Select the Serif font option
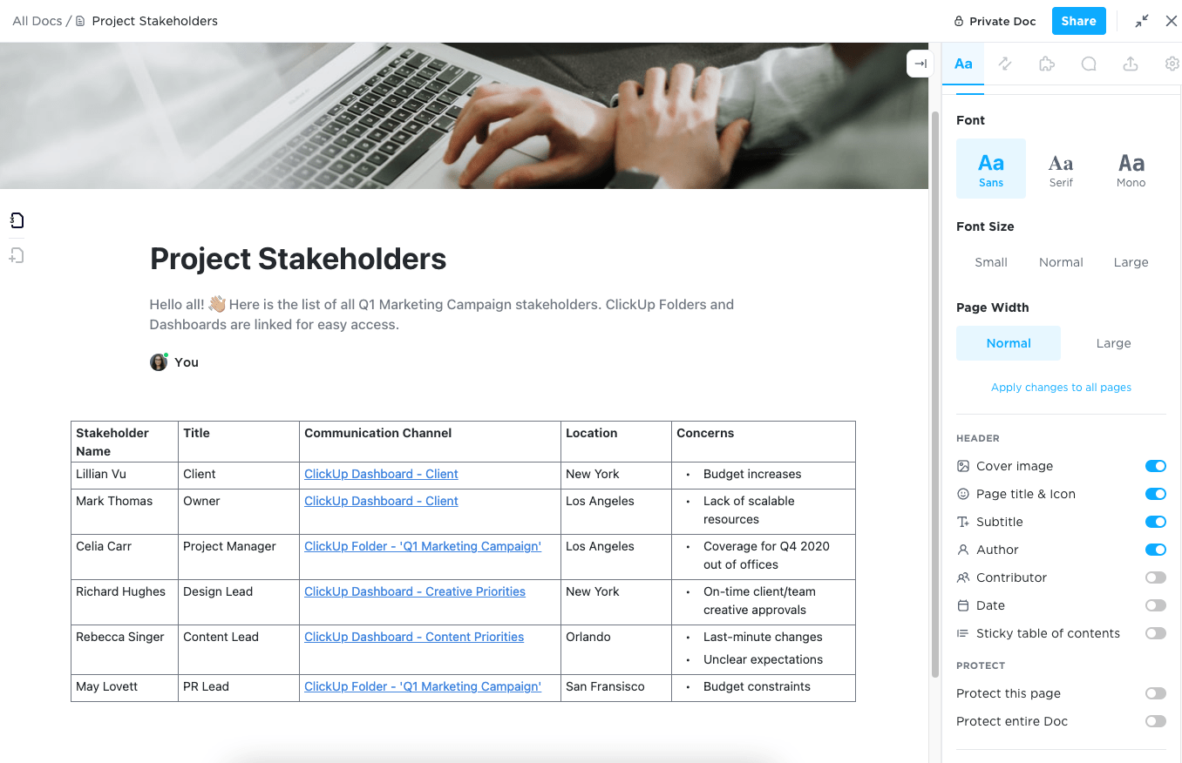This screenshot has width=1182, height=763. pos(1061,169)
